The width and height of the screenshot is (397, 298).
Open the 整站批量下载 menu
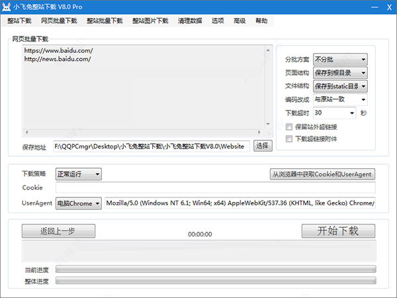coord(105,21)
